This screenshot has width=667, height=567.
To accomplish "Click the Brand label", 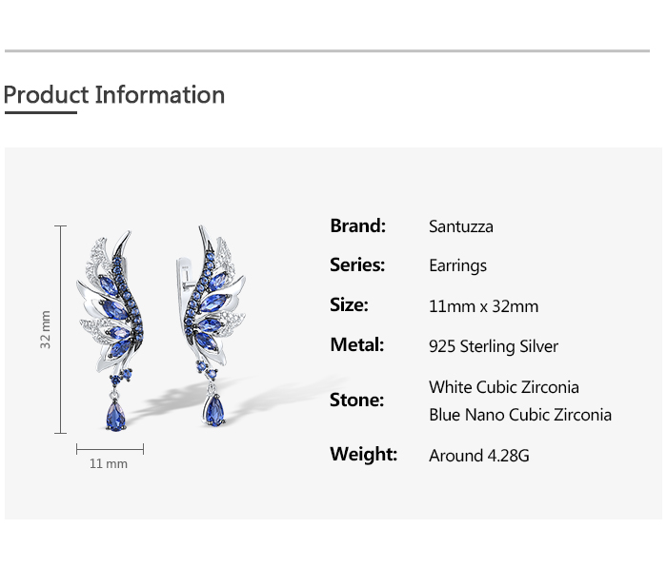I will 357,226.
